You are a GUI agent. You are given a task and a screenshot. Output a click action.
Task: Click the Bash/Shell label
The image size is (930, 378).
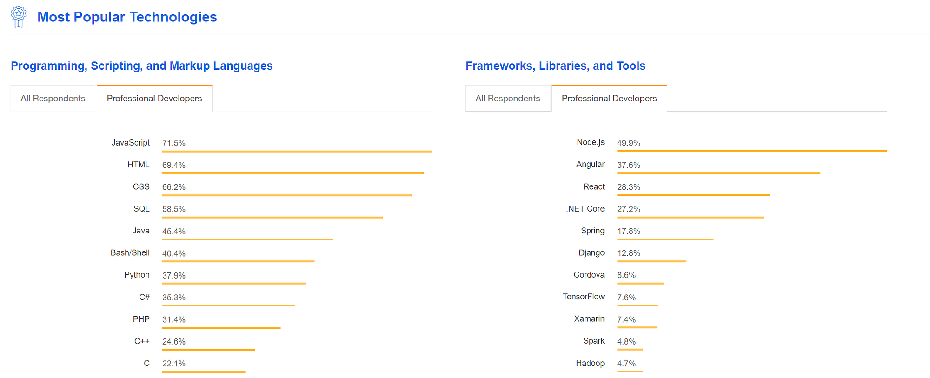(130, 253)
